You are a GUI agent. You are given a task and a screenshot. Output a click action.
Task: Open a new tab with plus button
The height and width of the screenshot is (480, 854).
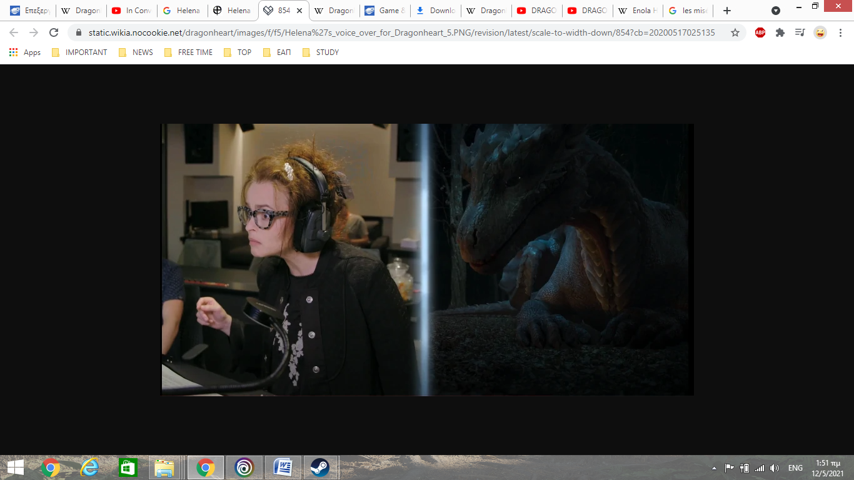[x=726, y=11]
